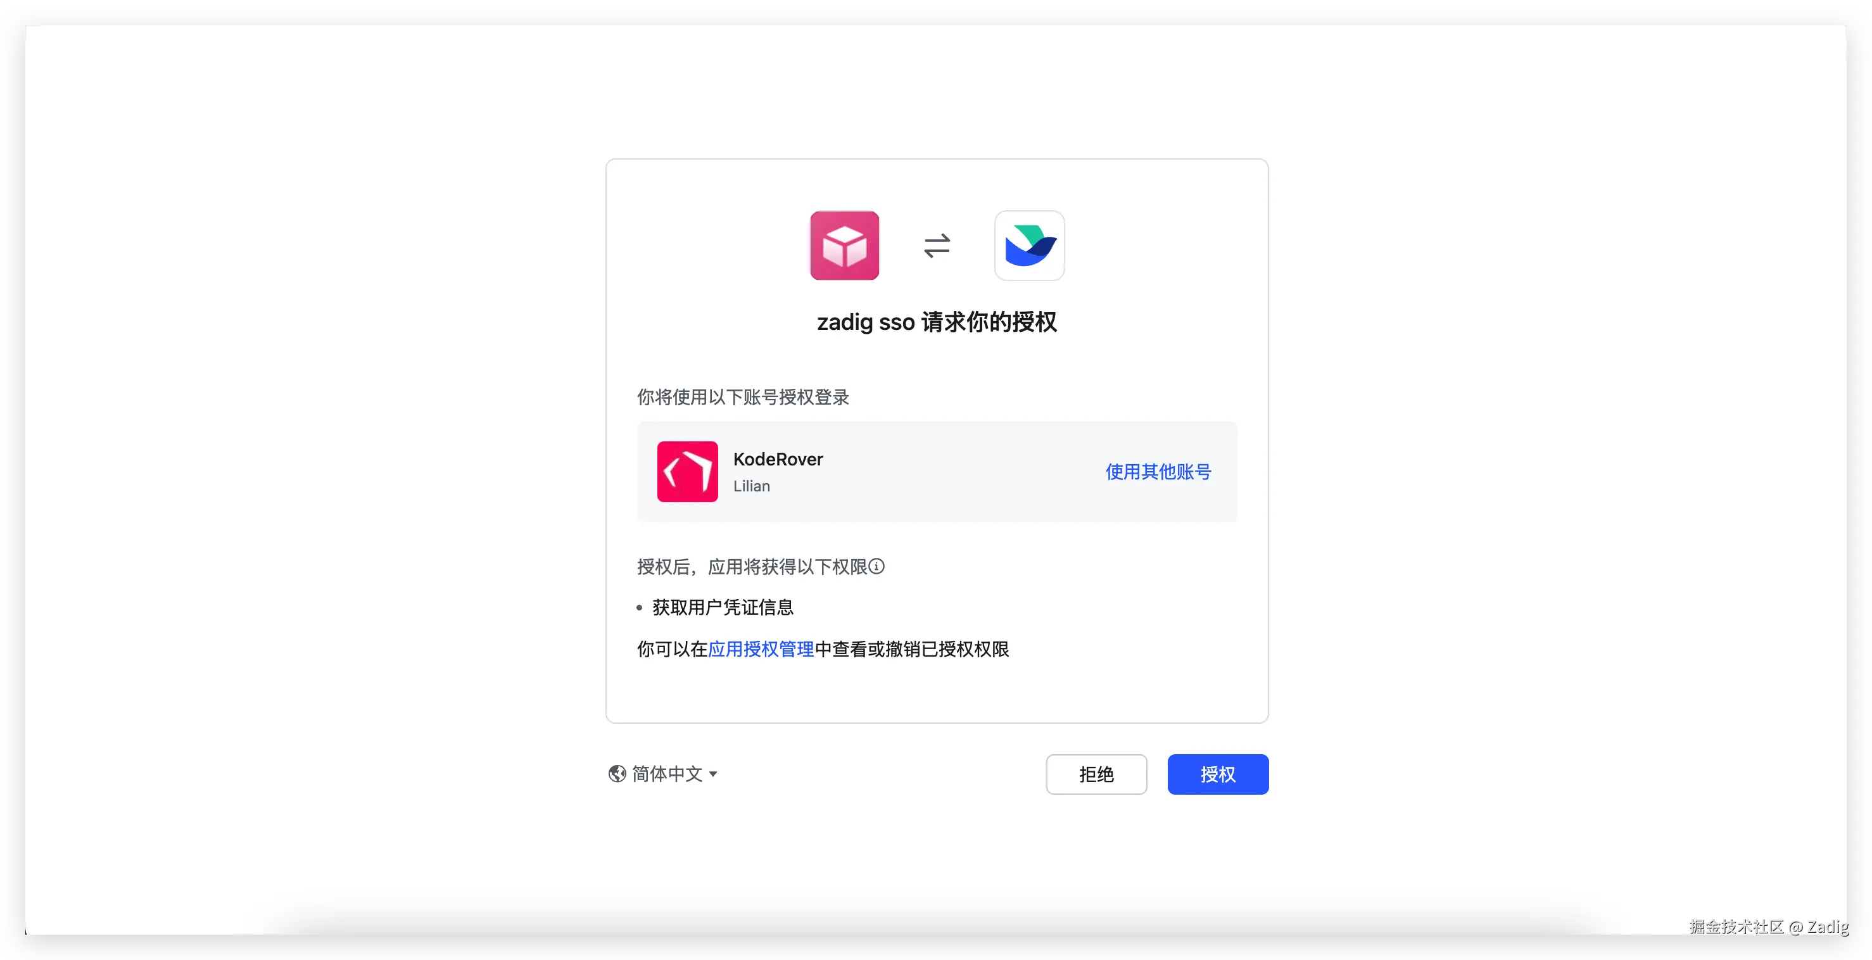Open the 应用授权管理 link
Image resolution: width=1872 pixels, height=960 pixels.
pos(761,649)
